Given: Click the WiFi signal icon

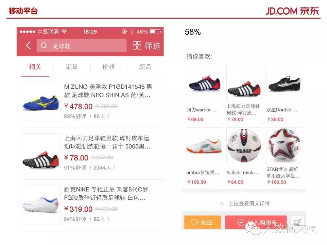Looking at the screenshot, I should click(64, 31).
